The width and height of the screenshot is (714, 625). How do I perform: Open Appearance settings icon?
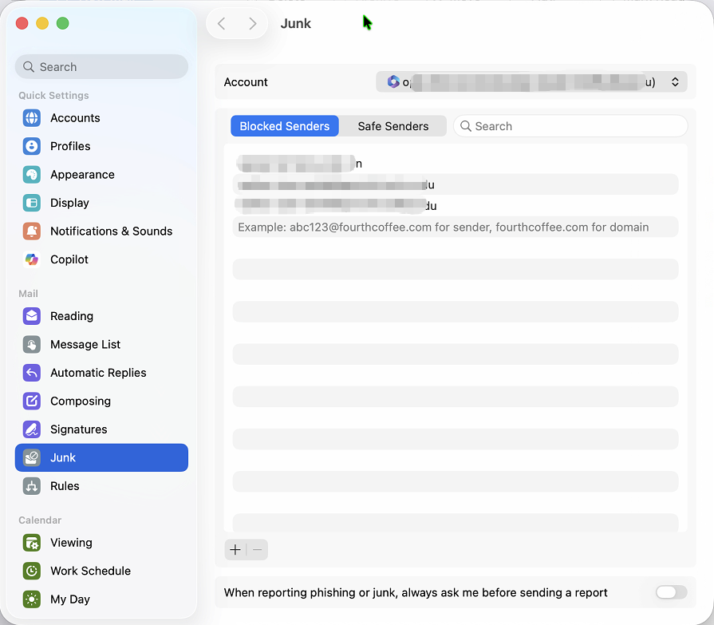coord(32,175)
